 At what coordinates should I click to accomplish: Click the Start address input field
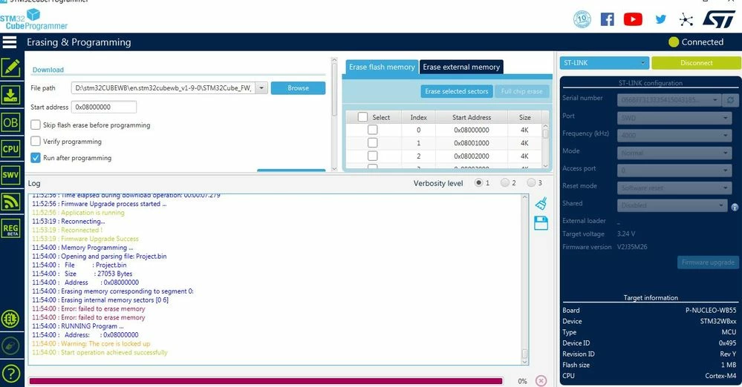pos(104,107)
